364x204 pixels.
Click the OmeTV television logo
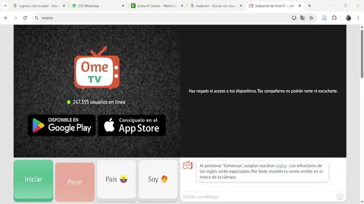[97, 68]
